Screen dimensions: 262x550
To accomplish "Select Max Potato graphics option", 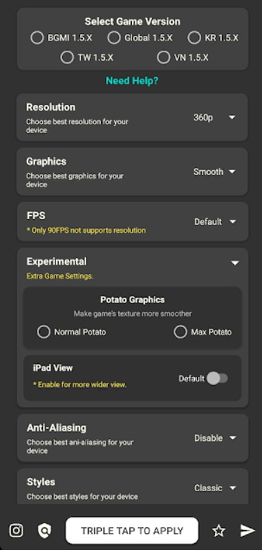I will (x=203, y=332).
